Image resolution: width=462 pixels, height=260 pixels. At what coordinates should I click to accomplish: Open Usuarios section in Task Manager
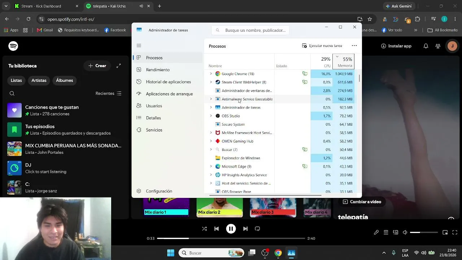point(154,106)
